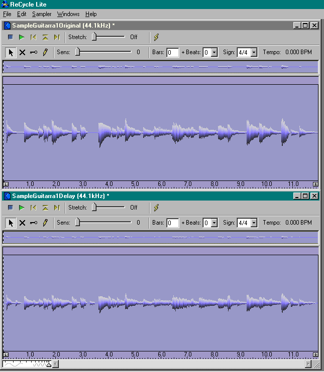Image resolution: width=324 pixels, height=372 pixels.
Task: Click Sens slider handle in SampleGuitarra1Delay window
Action: pyautogui.click(x=77, y=222)
